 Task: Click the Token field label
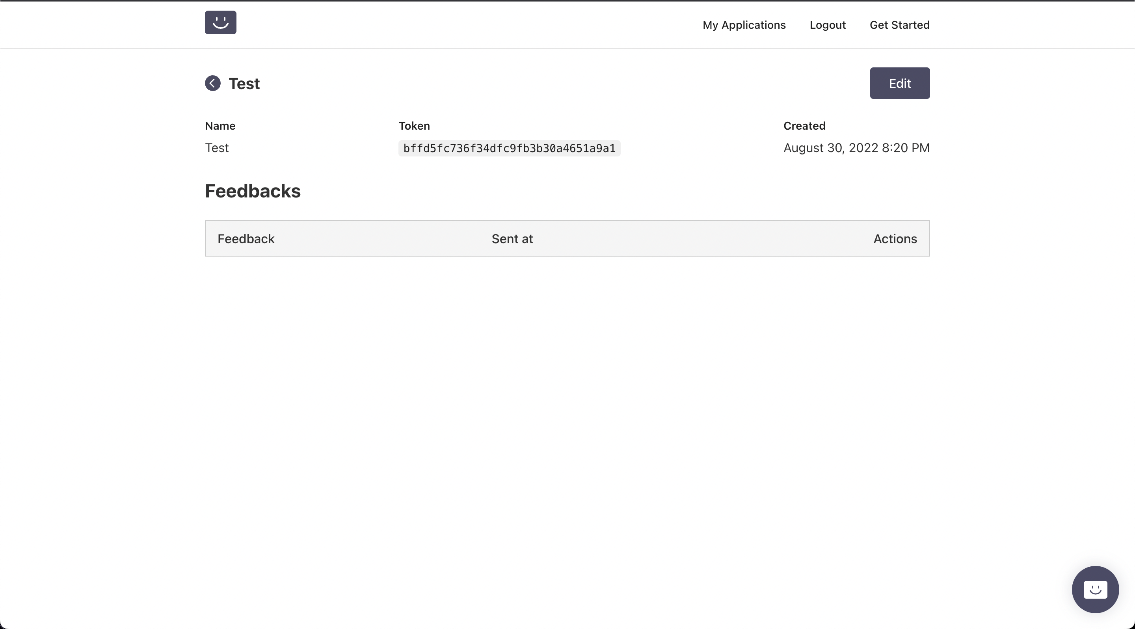(x=414, y=126)
